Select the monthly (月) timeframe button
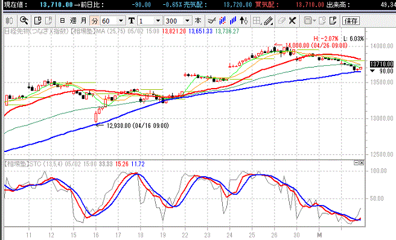Viewport: 396px width, 240px height. pos(83,21)
